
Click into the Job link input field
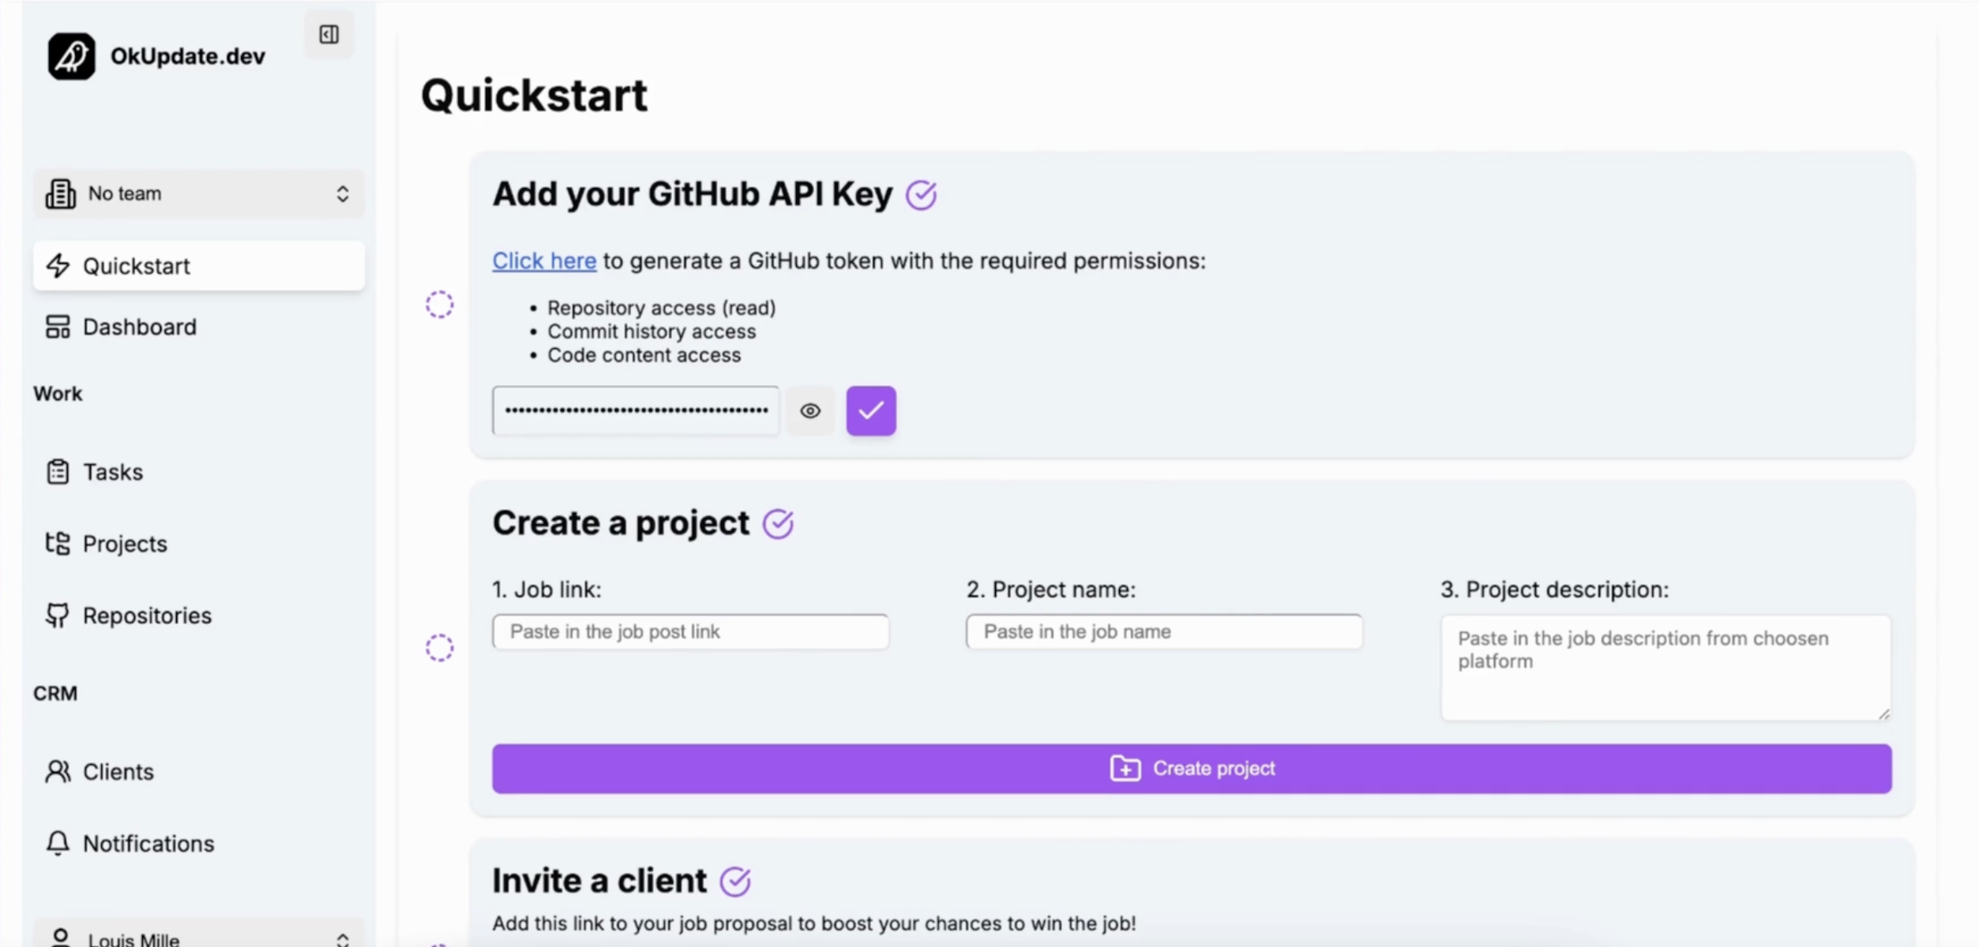(x=691, y=632)
